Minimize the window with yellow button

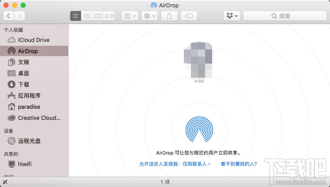[x=15, y=5]
